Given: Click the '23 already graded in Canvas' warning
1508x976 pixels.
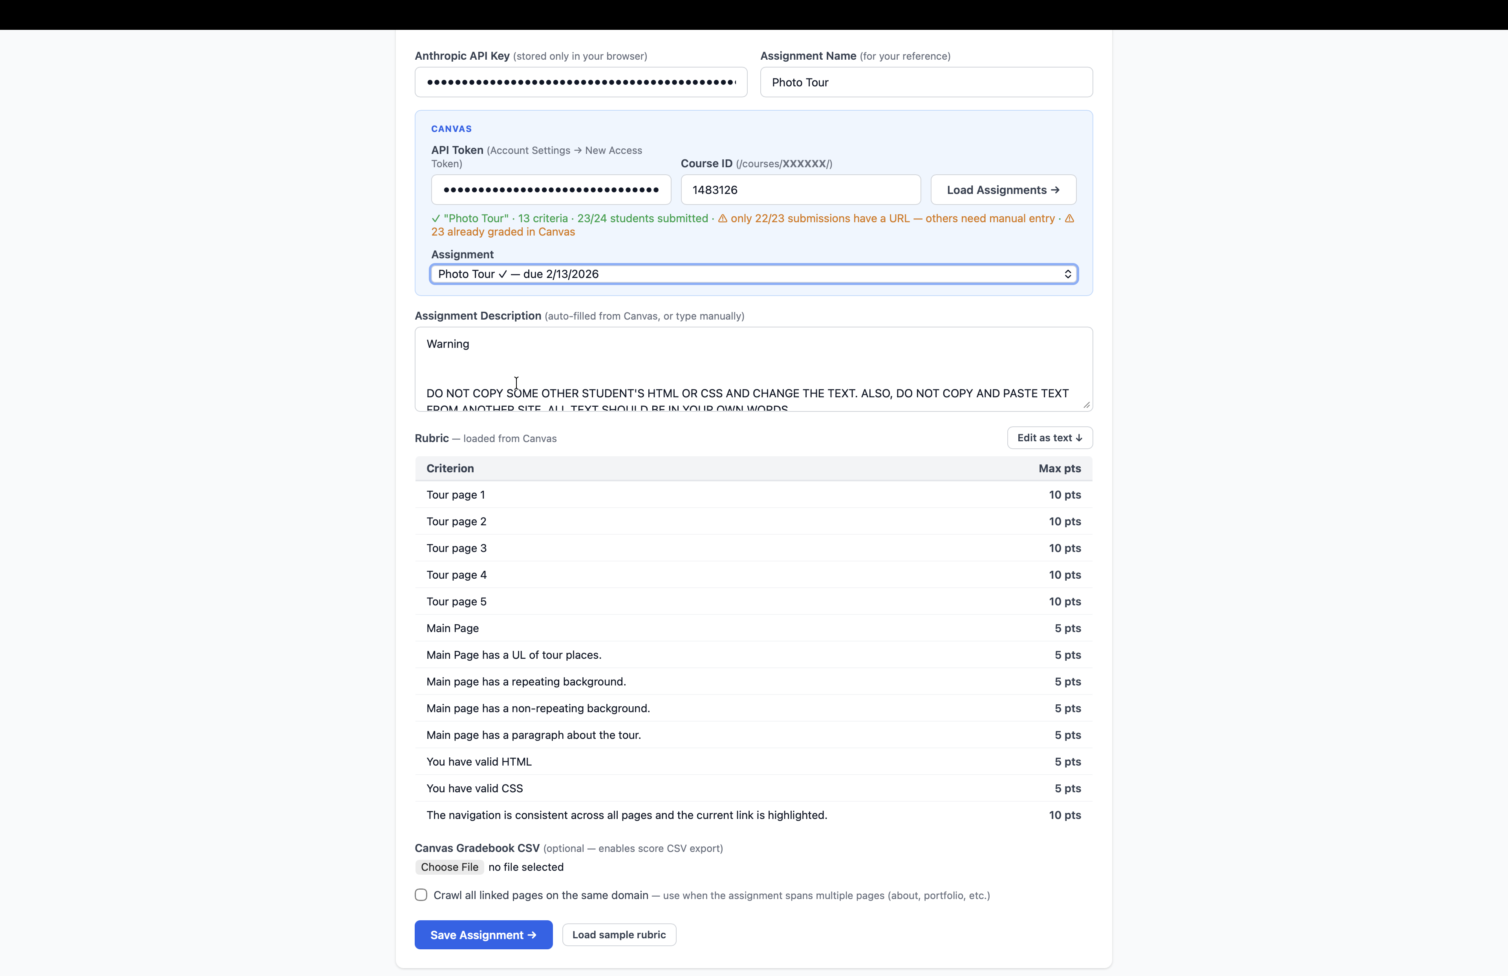Looking at the screenshot, I should point(503,232).
